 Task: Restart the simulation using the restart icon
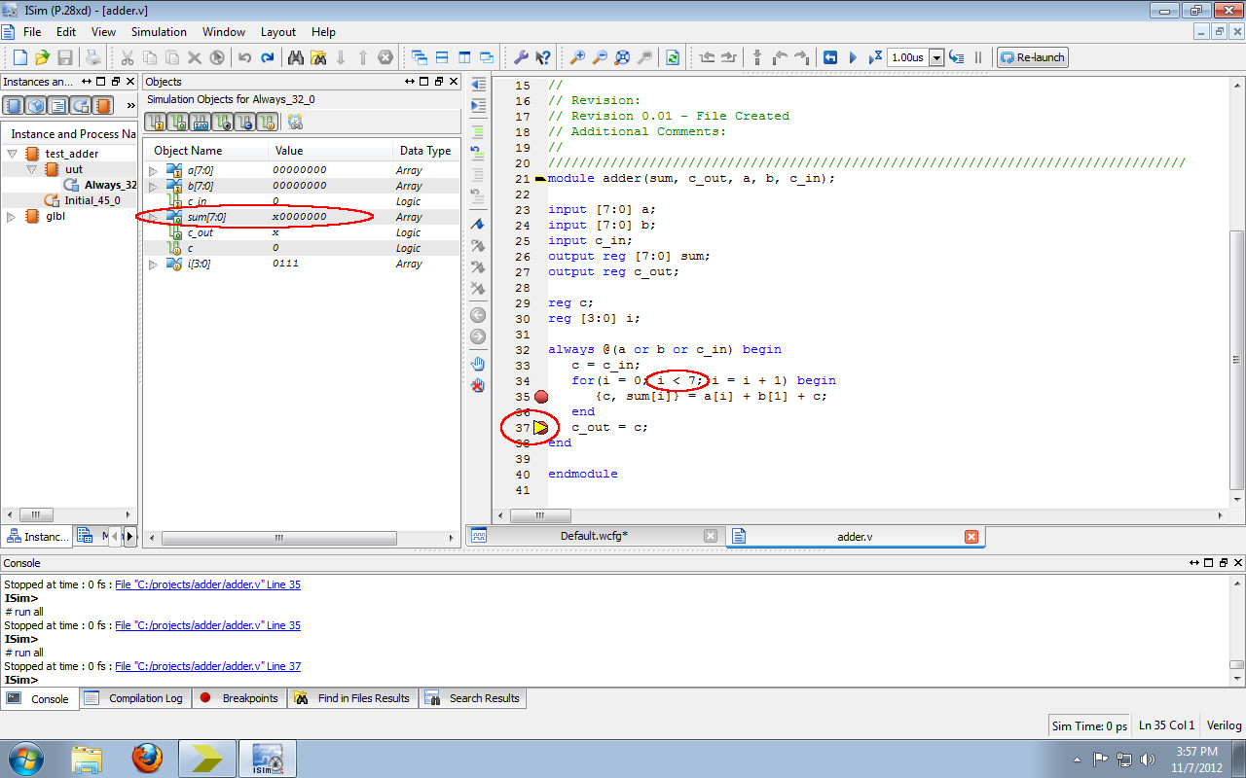click(830, 56)
